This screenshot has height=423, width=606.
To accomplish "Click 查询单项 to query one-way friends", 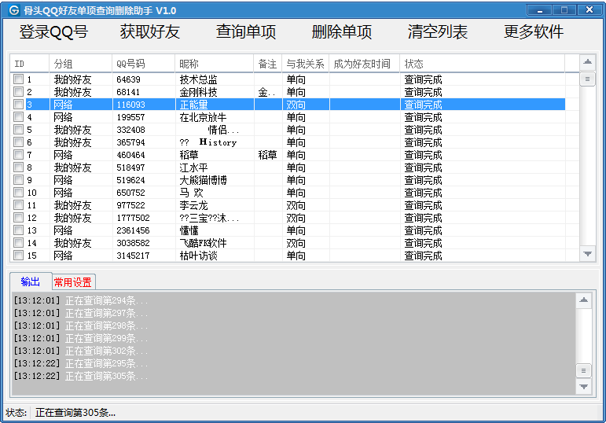I will click(246, 31).
